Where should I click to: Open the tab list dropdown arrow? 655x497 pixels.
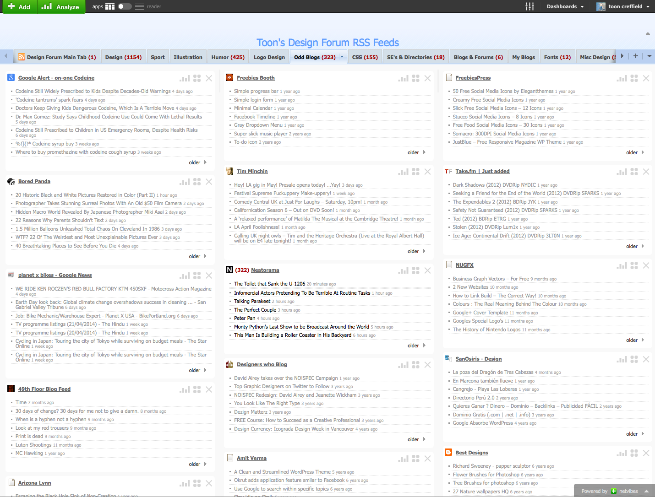[x=649, y=56]
